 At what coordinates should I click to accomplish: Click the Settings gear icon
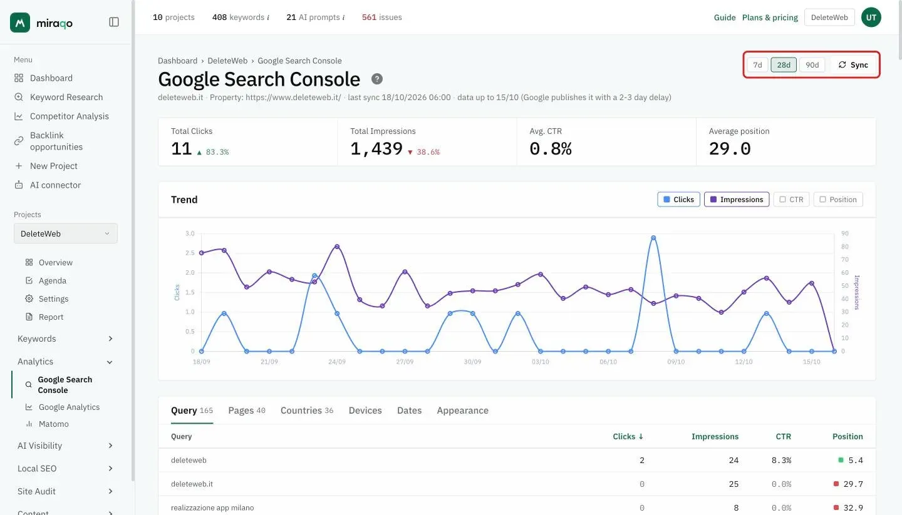tap(29, 299)
